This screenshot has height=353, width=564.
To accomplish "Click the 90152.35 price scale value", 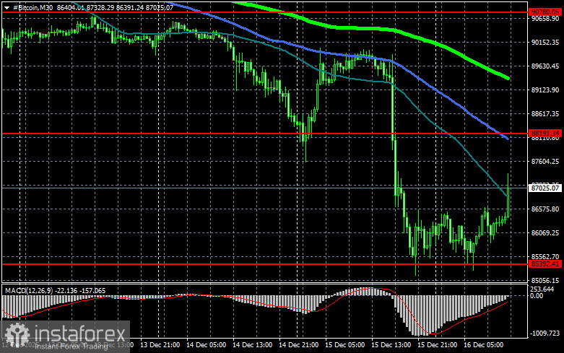I will 545,43.
